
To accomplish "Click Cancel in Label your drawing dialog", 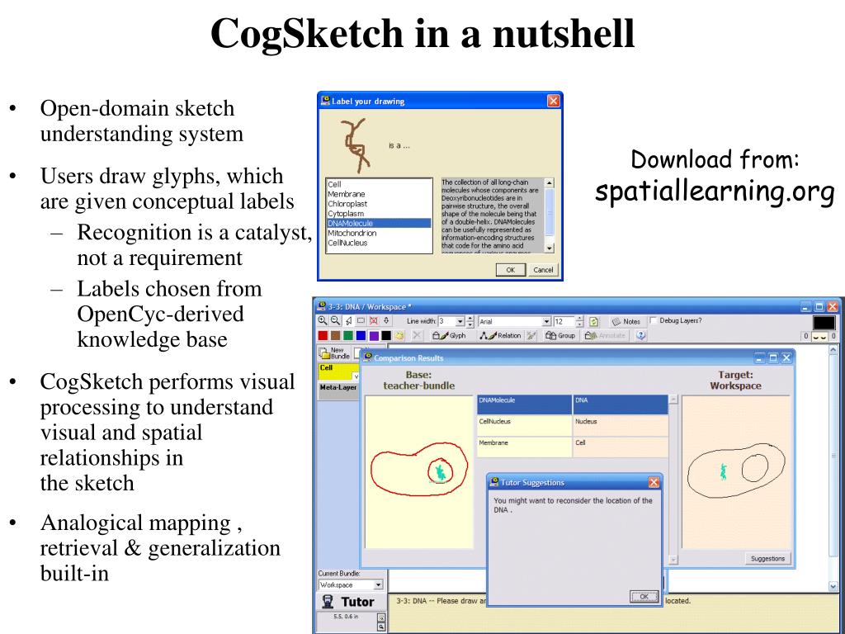I will coord(543,270).
